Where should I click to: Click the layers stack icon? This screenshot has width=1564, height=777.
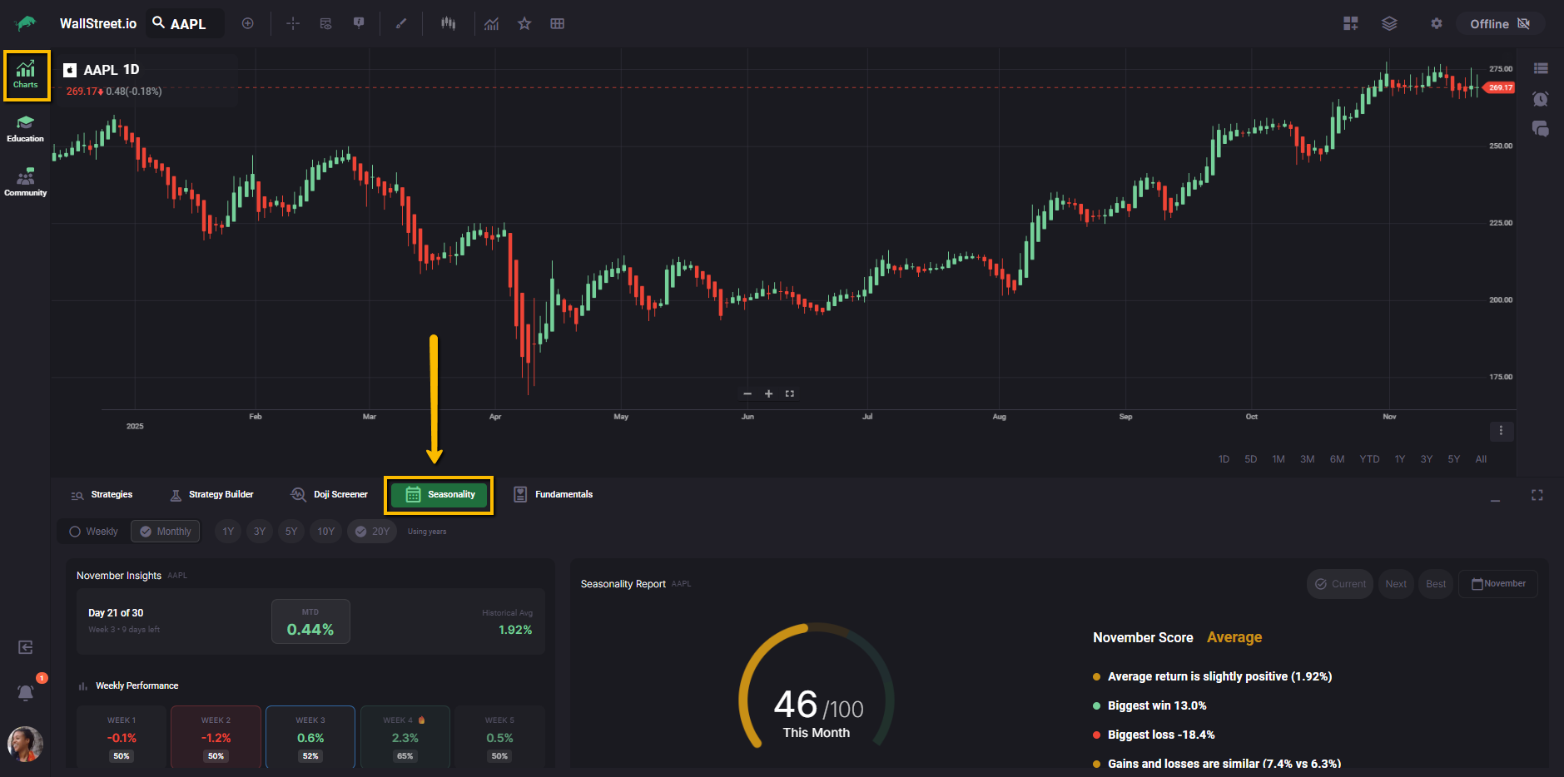[1389, 23]
